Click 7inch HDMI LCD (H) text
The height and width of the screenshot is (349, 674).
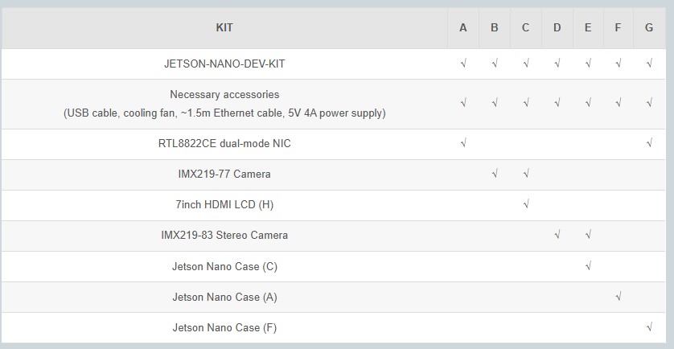[x=224, y=204]
